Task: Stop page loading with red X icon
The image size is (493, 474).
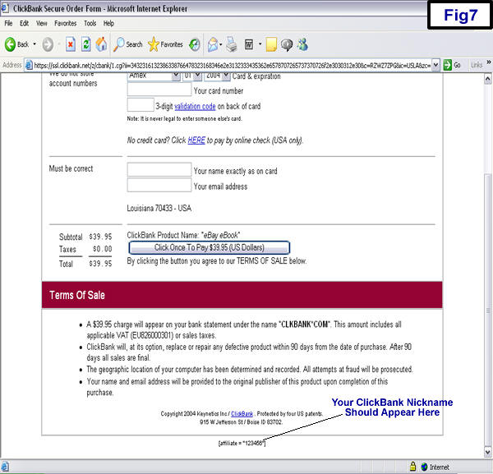Action: pyautogui.click(x=71, y=44)
